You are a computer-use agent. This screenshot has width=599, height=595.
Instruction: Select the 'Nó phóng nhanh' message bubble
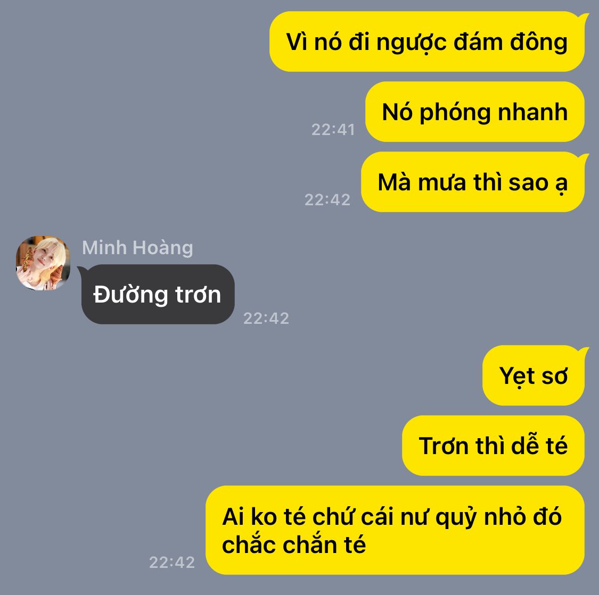[475, 112]
